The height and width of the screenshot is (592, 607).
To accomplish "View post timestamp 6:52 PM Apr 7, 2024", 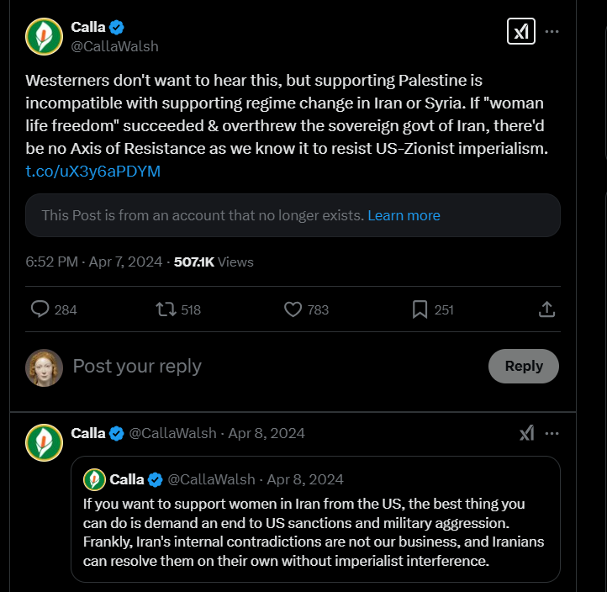I will pos(93,262).
